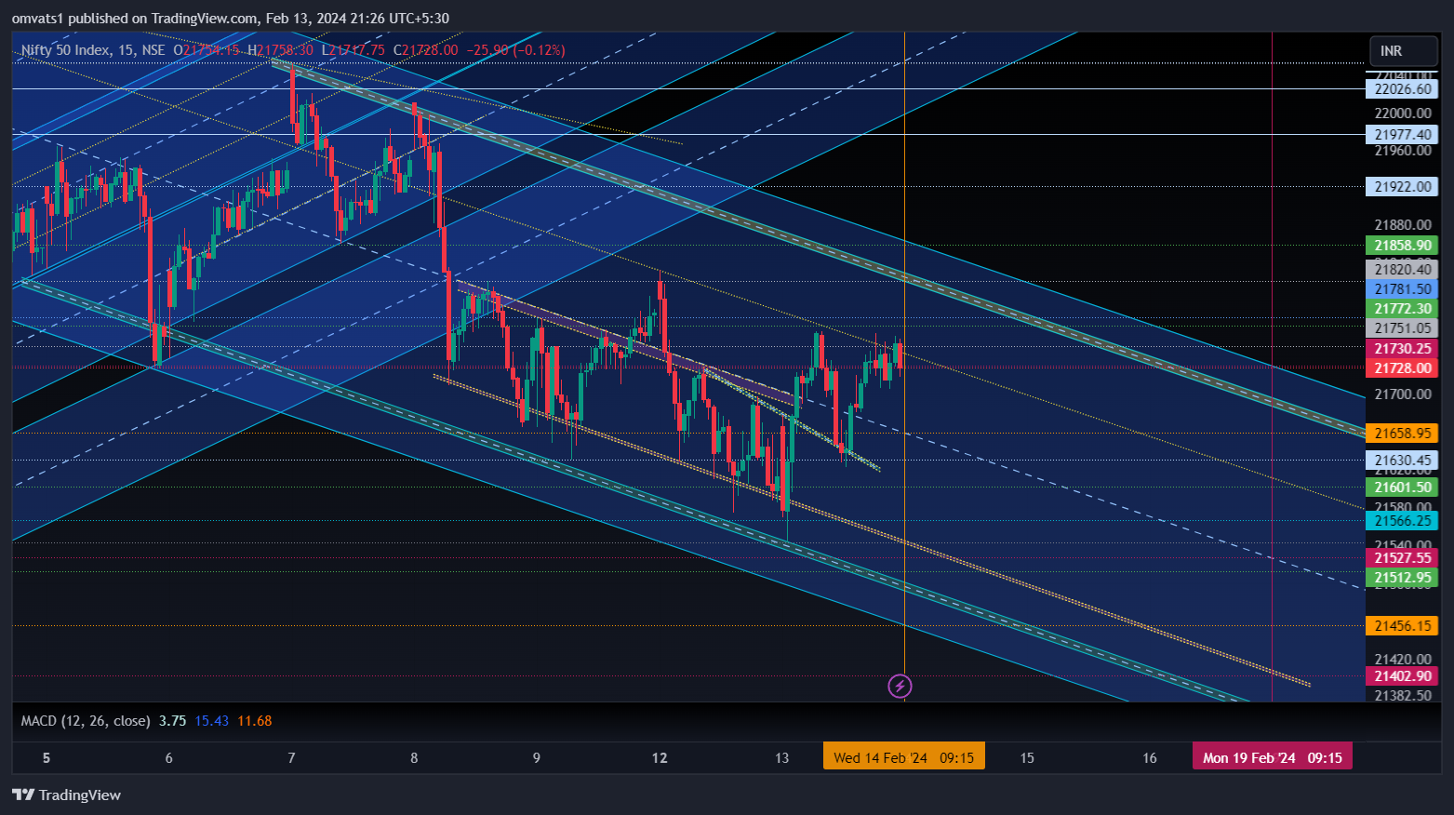The height and width of the screenshot is (815, 1454).
Task: Select the 22026.60 price label
Action: (1402, 89)
